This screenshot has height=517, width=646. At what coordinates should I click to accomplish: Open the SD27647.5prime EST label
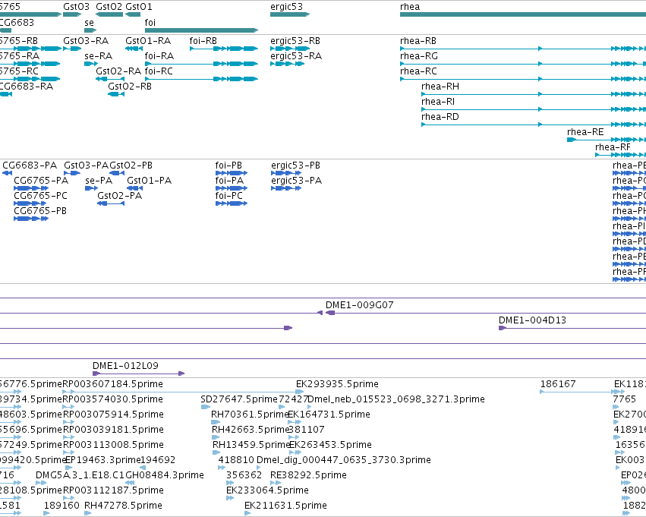pyautogui.click(x=239, y=399)
